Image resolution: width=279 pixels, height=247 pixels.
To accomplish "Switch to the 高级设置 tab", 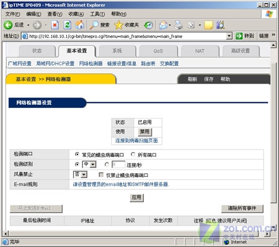I will (x=241, y=51).
